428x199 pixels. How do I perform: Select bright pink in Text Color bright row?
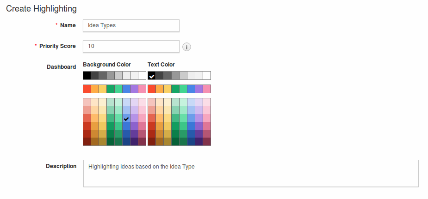coord(207,89)
